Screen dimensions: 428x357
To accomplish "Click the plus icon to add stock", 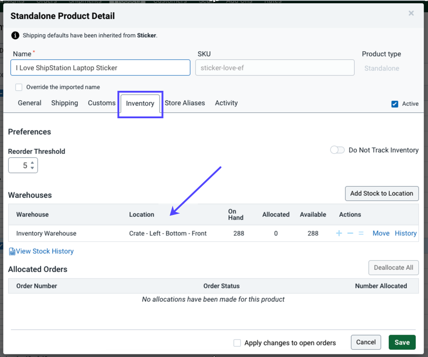I will pos(339,233).
